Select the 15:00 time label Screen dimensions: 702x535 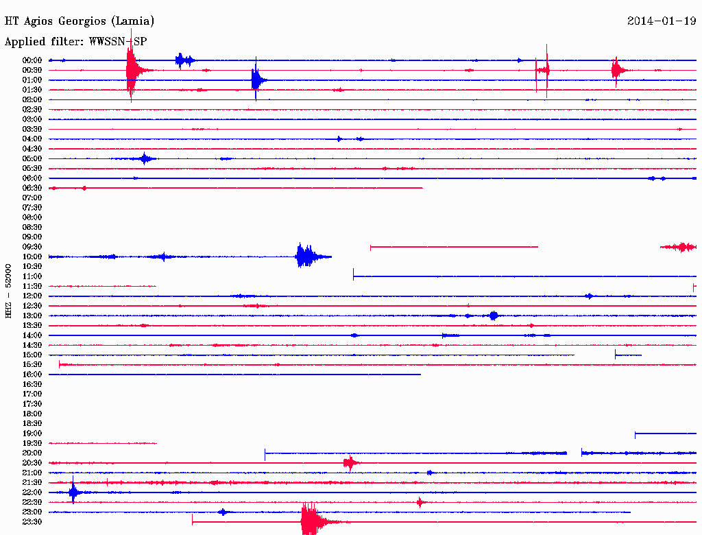tap(32, 355)
